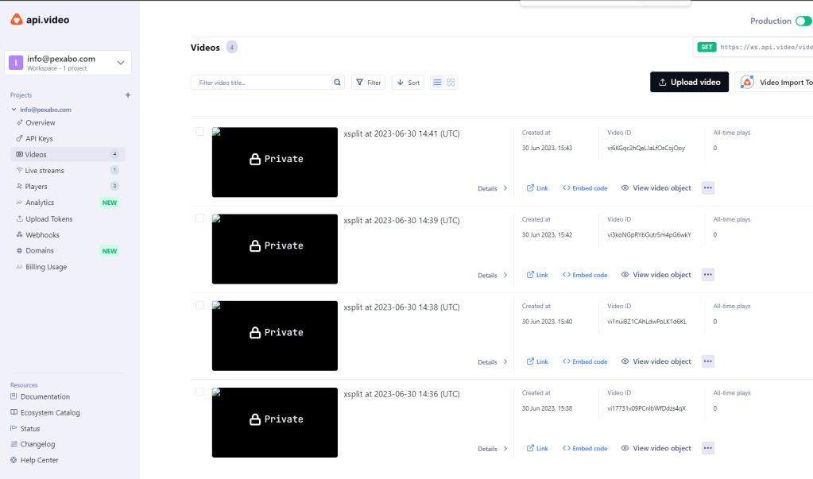View video object for xsplit 14:36
The width and height of the screenshot is (813, 479).
tap(656, 448)
